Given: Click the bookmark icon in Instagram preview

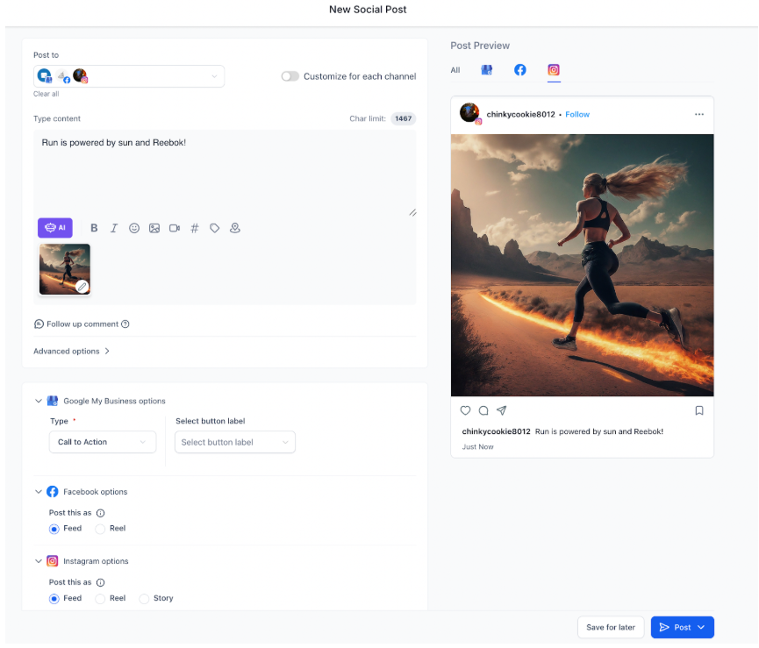Looking at the screenshot, I should pos(699,410).
